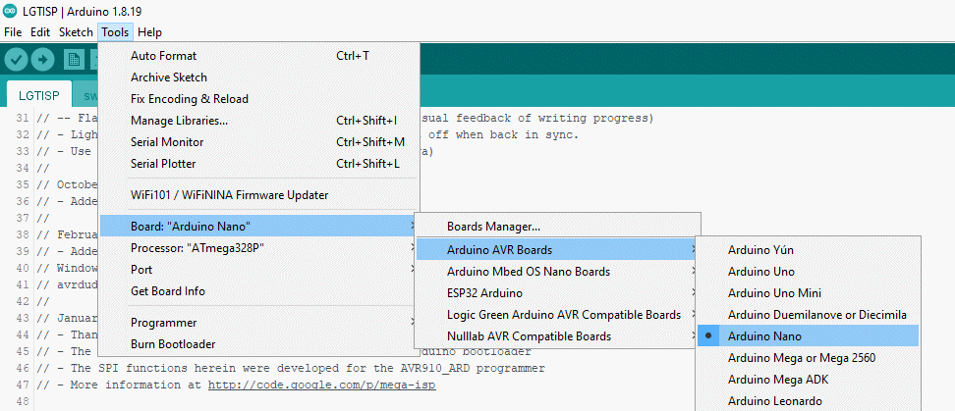Launch the Serial Monitor
This screenshot has height=411, width=955.
(258, 142)
